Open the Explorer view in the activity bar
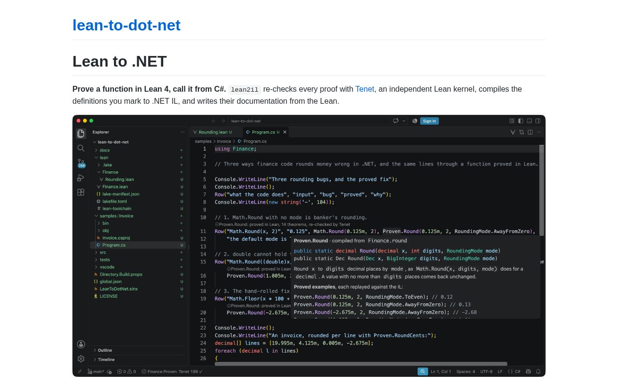 pyautogui.click(x=81, y=134)
